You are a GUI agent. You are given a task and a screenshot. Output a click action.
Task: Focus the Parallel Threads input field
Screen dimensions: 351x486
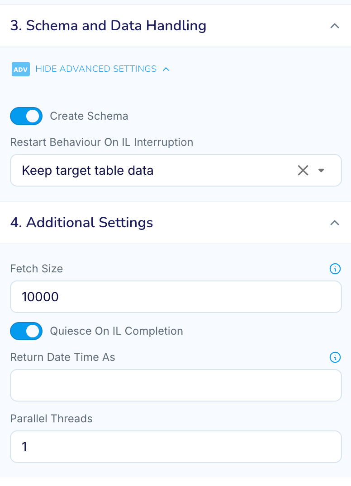tap(176, 447)
